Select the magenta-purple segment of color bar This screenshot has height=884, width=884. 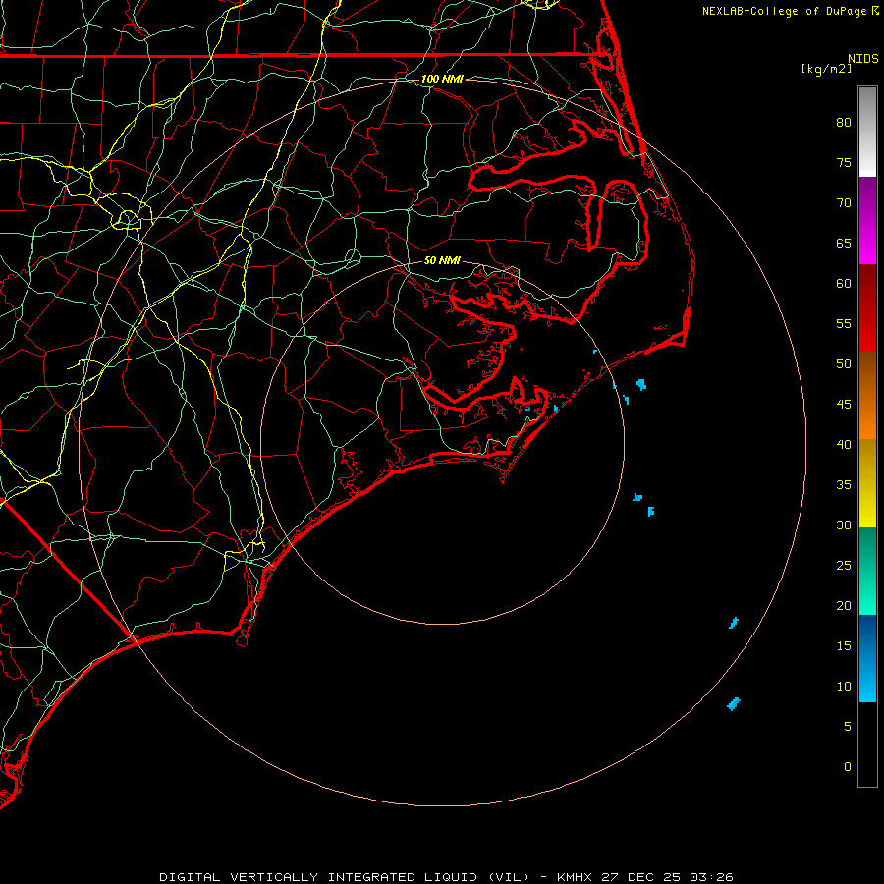[x=867, y=220]
